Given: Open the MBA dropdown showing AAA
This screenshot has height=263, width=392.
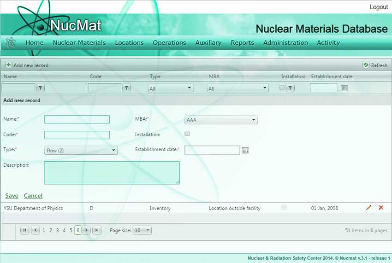Looking at the screenshot, I should pos(221,120).
